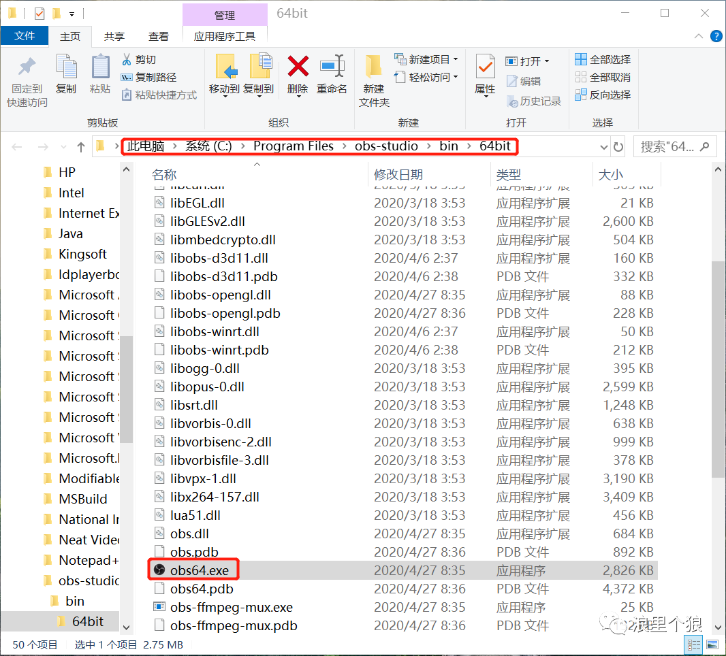
Task: Click 系统 (C:) in the address breadcrumb
Action: [208, 146]
